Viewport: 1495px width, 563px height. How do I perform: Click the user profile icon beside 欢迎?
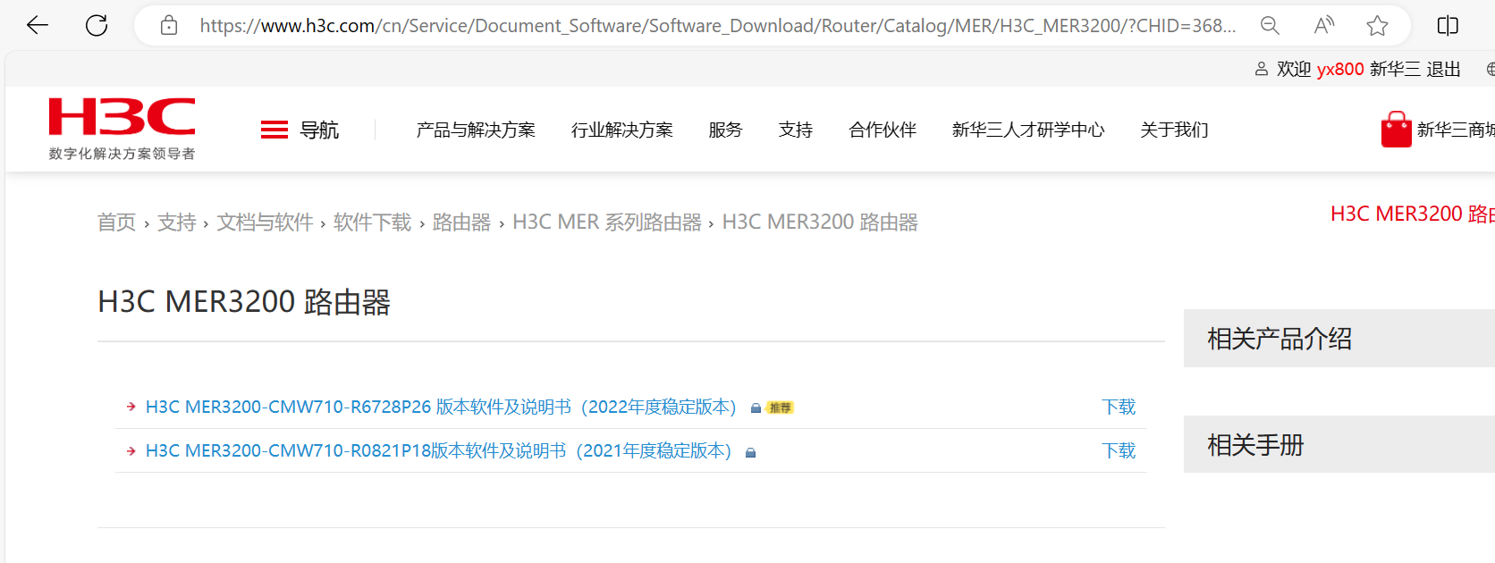1262,69
